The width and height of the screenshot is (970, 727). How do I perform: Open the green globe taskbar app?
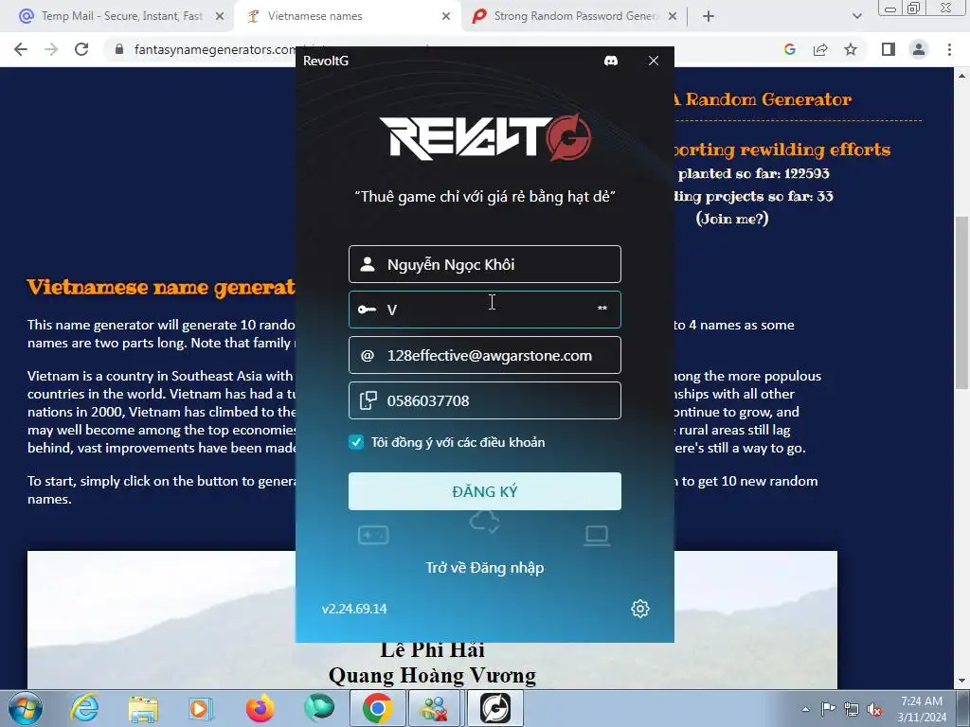pos(319,708)
